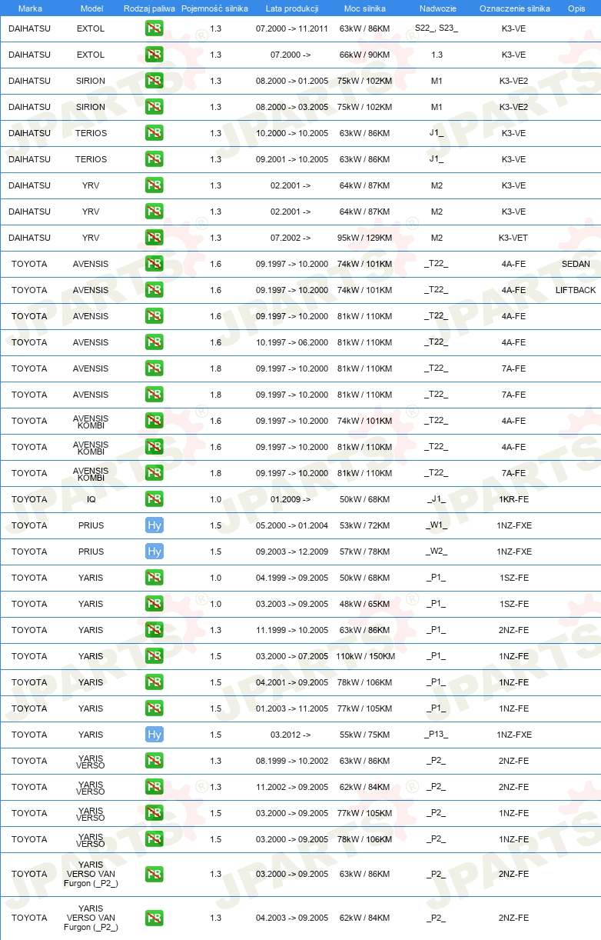Click the '1KR-FE' engine code cell
This screenshot has height=940, width=601.
(x=513, y=499)
